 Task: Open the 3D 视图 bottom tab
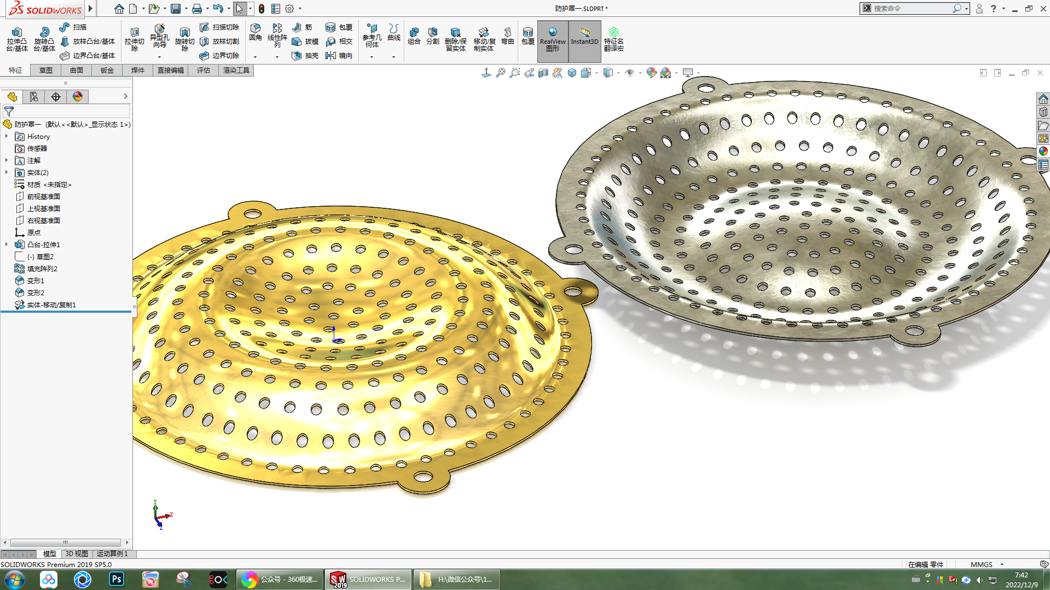[x=77, y=554]
